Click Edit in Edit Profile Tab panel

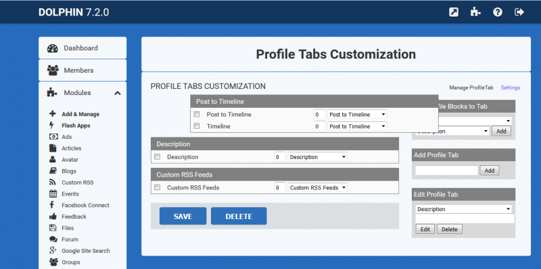[425, 229]
